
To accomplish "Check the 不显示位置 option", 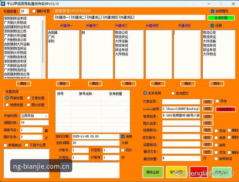I will coord(27,145).
